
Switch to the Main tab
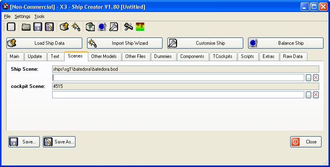14,56
